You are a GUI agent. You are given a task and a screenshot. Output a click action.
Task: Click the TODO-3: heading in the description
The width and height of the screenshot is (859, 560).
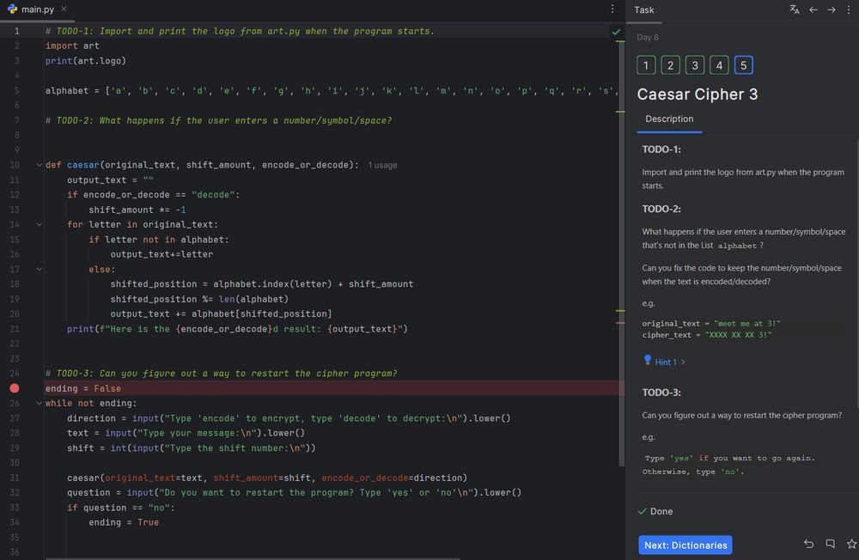coord(661,393)
